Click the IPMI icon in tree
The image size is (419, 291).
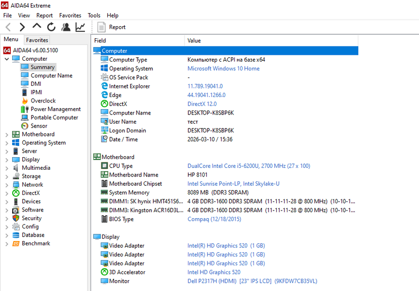click(x=25, y=92)
